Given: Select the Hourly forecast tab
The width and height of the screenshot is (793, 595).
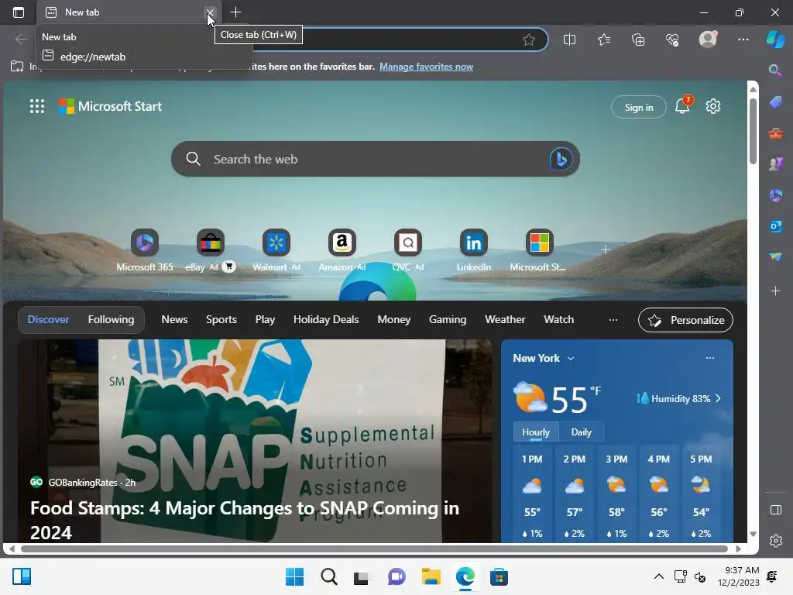Looking at the screenshot, I should [536, 432].
